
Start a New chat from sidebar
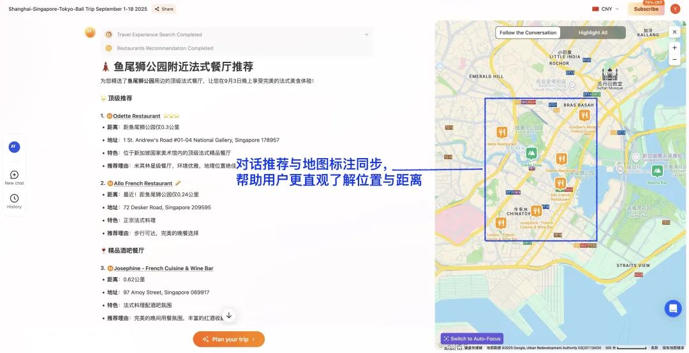point(14,178)
